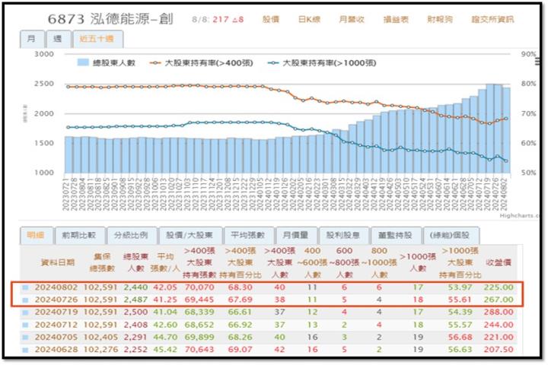Switch to the 月 period tab
Screen dimensions: 548x365
click(x=32, y=39)
